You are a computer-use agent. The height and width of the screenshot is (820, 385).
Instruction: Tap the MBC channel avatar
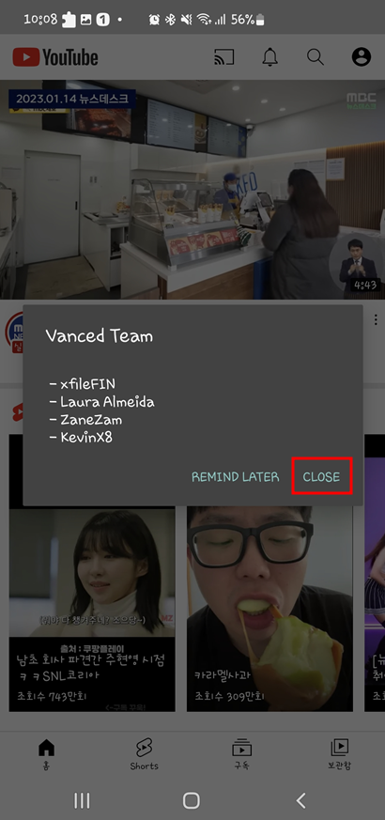pos(15,333)
